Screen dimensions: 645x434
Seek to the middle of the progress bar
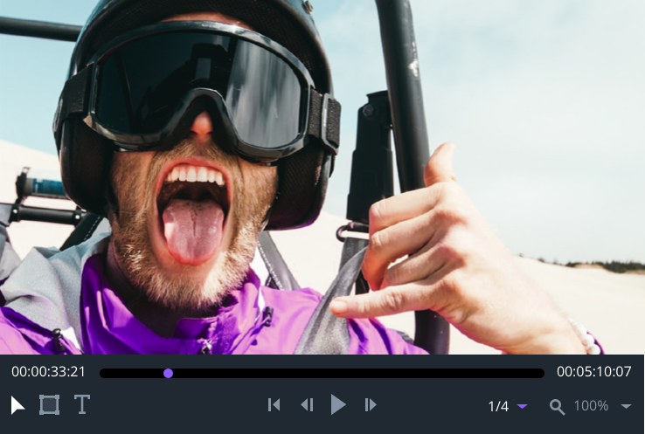pyautogui.click(x=322, y=373)
